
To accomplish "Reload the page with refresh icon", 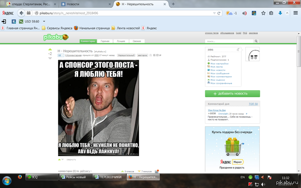I will [219, 13].
